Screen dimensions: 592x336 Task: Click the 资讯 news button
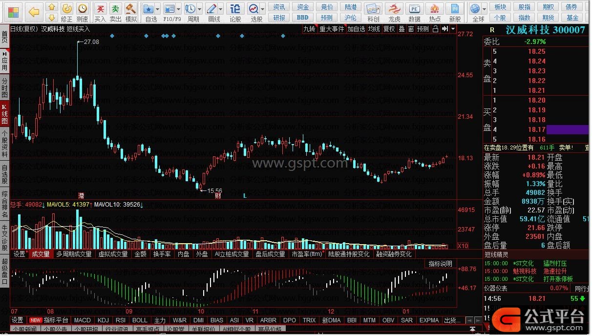(279, 7)
